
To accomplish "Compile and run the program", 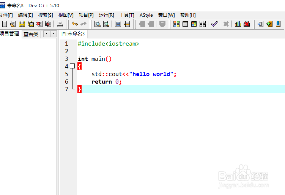I will point(194,24).
